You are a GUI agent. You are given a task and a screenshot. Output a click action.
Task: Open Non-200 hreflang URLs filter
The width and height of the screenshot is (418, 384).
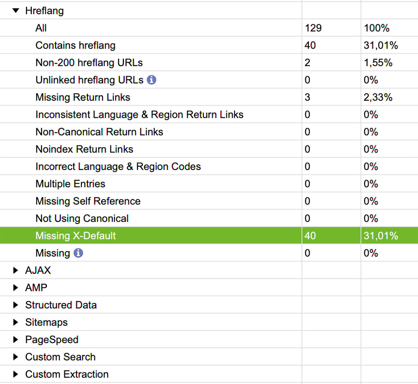[x=89, y=63]
